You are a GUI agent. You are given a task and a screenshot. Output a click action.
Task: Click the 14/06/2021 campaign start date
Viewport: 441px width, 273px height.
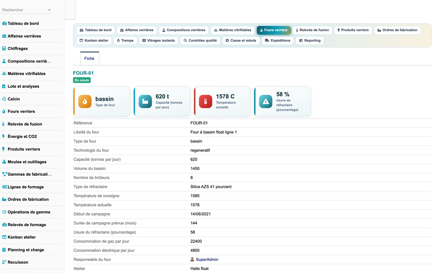pyautogui.click(x=201, y=214)
